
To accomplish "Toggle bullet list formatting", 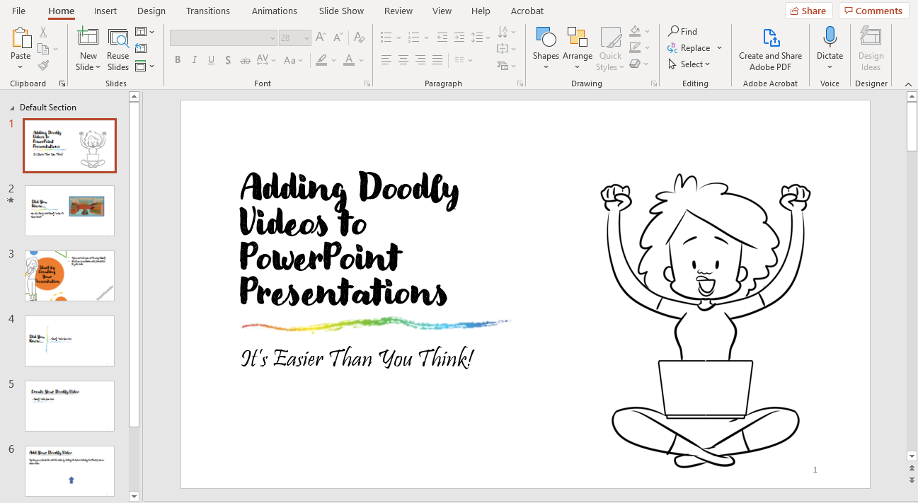I will pyautogui.click(x=386, y=37).
